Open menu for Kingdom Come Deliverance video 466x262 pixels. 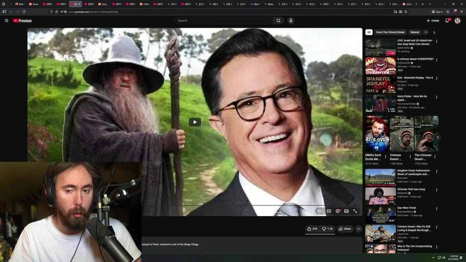tap(437, 171)
